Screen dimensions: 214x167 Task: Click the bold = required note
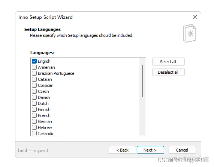coord(33,150)
